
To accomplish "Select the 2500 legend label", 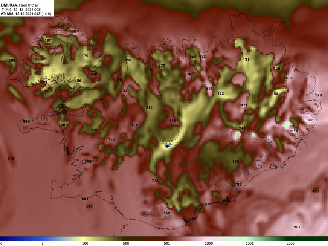I will click(x=291, y=243).
